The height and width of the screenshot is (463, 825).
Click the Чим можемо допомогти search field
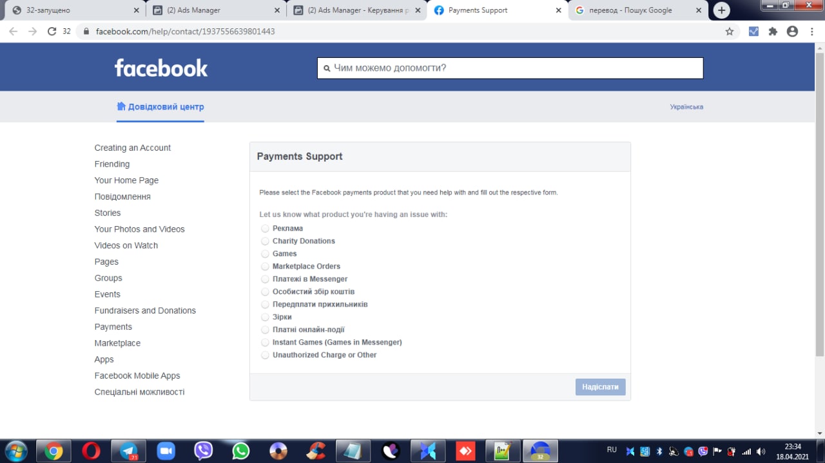pos(510,68)
